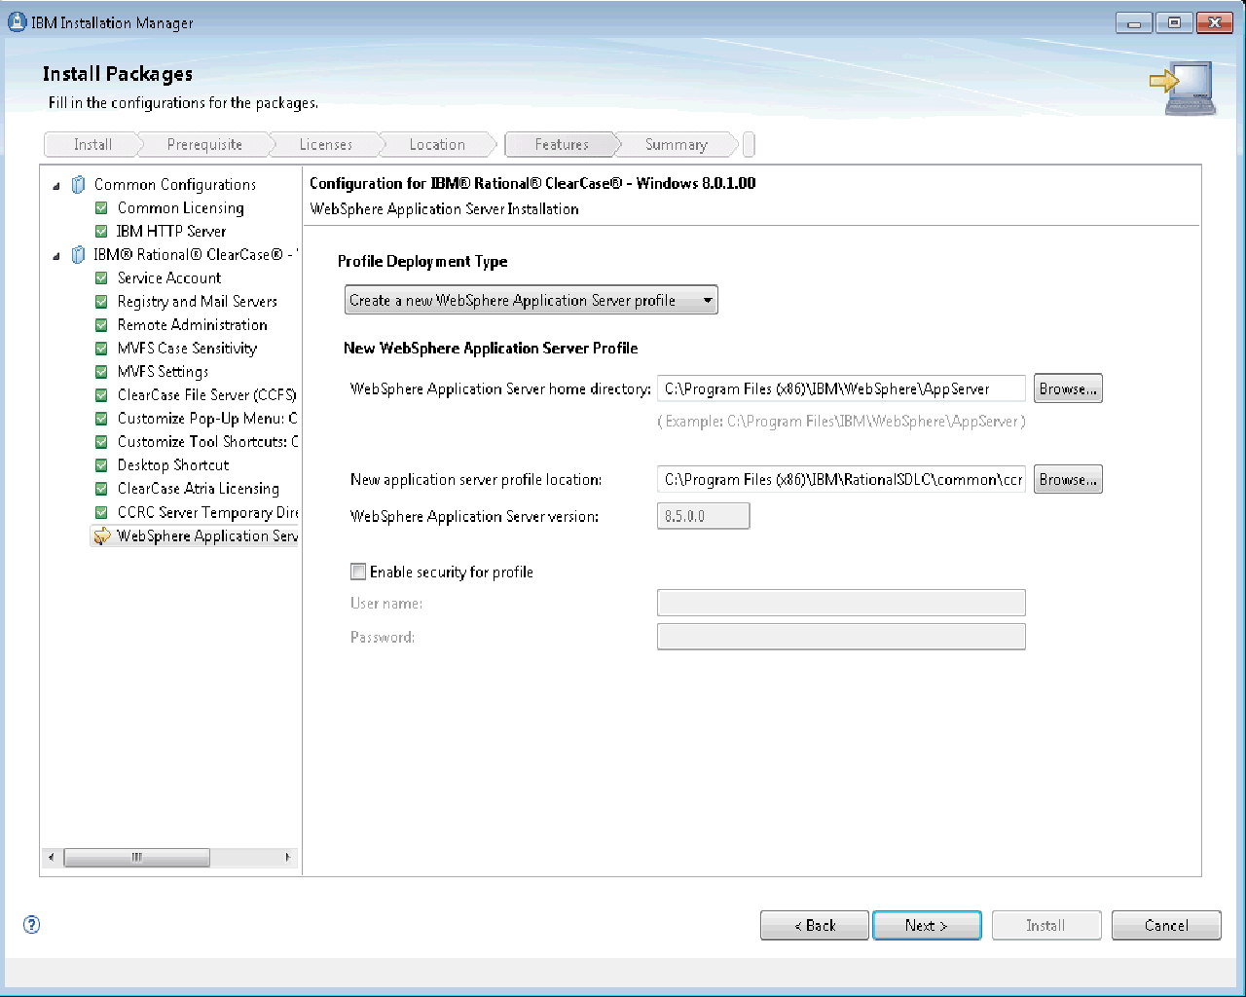Select the Features wizard step

coord(562,144)
